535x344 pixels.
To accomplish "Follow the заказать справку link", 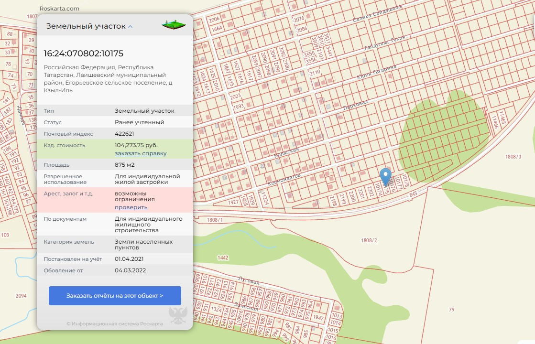I will (141, 153).
